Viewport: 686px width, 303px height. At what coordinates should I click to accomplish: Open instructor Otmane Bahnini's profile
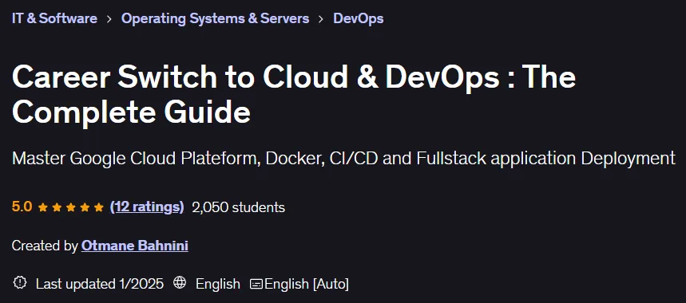click(x=135, y=246)
